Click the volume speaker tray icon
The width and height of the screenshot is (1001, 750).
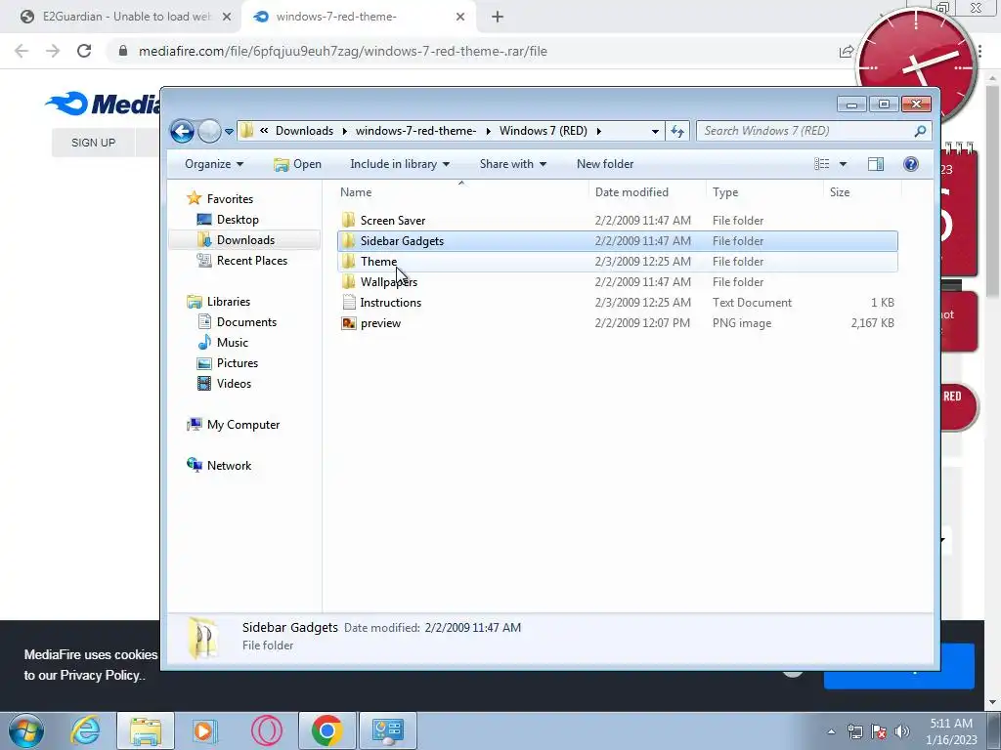902,731
